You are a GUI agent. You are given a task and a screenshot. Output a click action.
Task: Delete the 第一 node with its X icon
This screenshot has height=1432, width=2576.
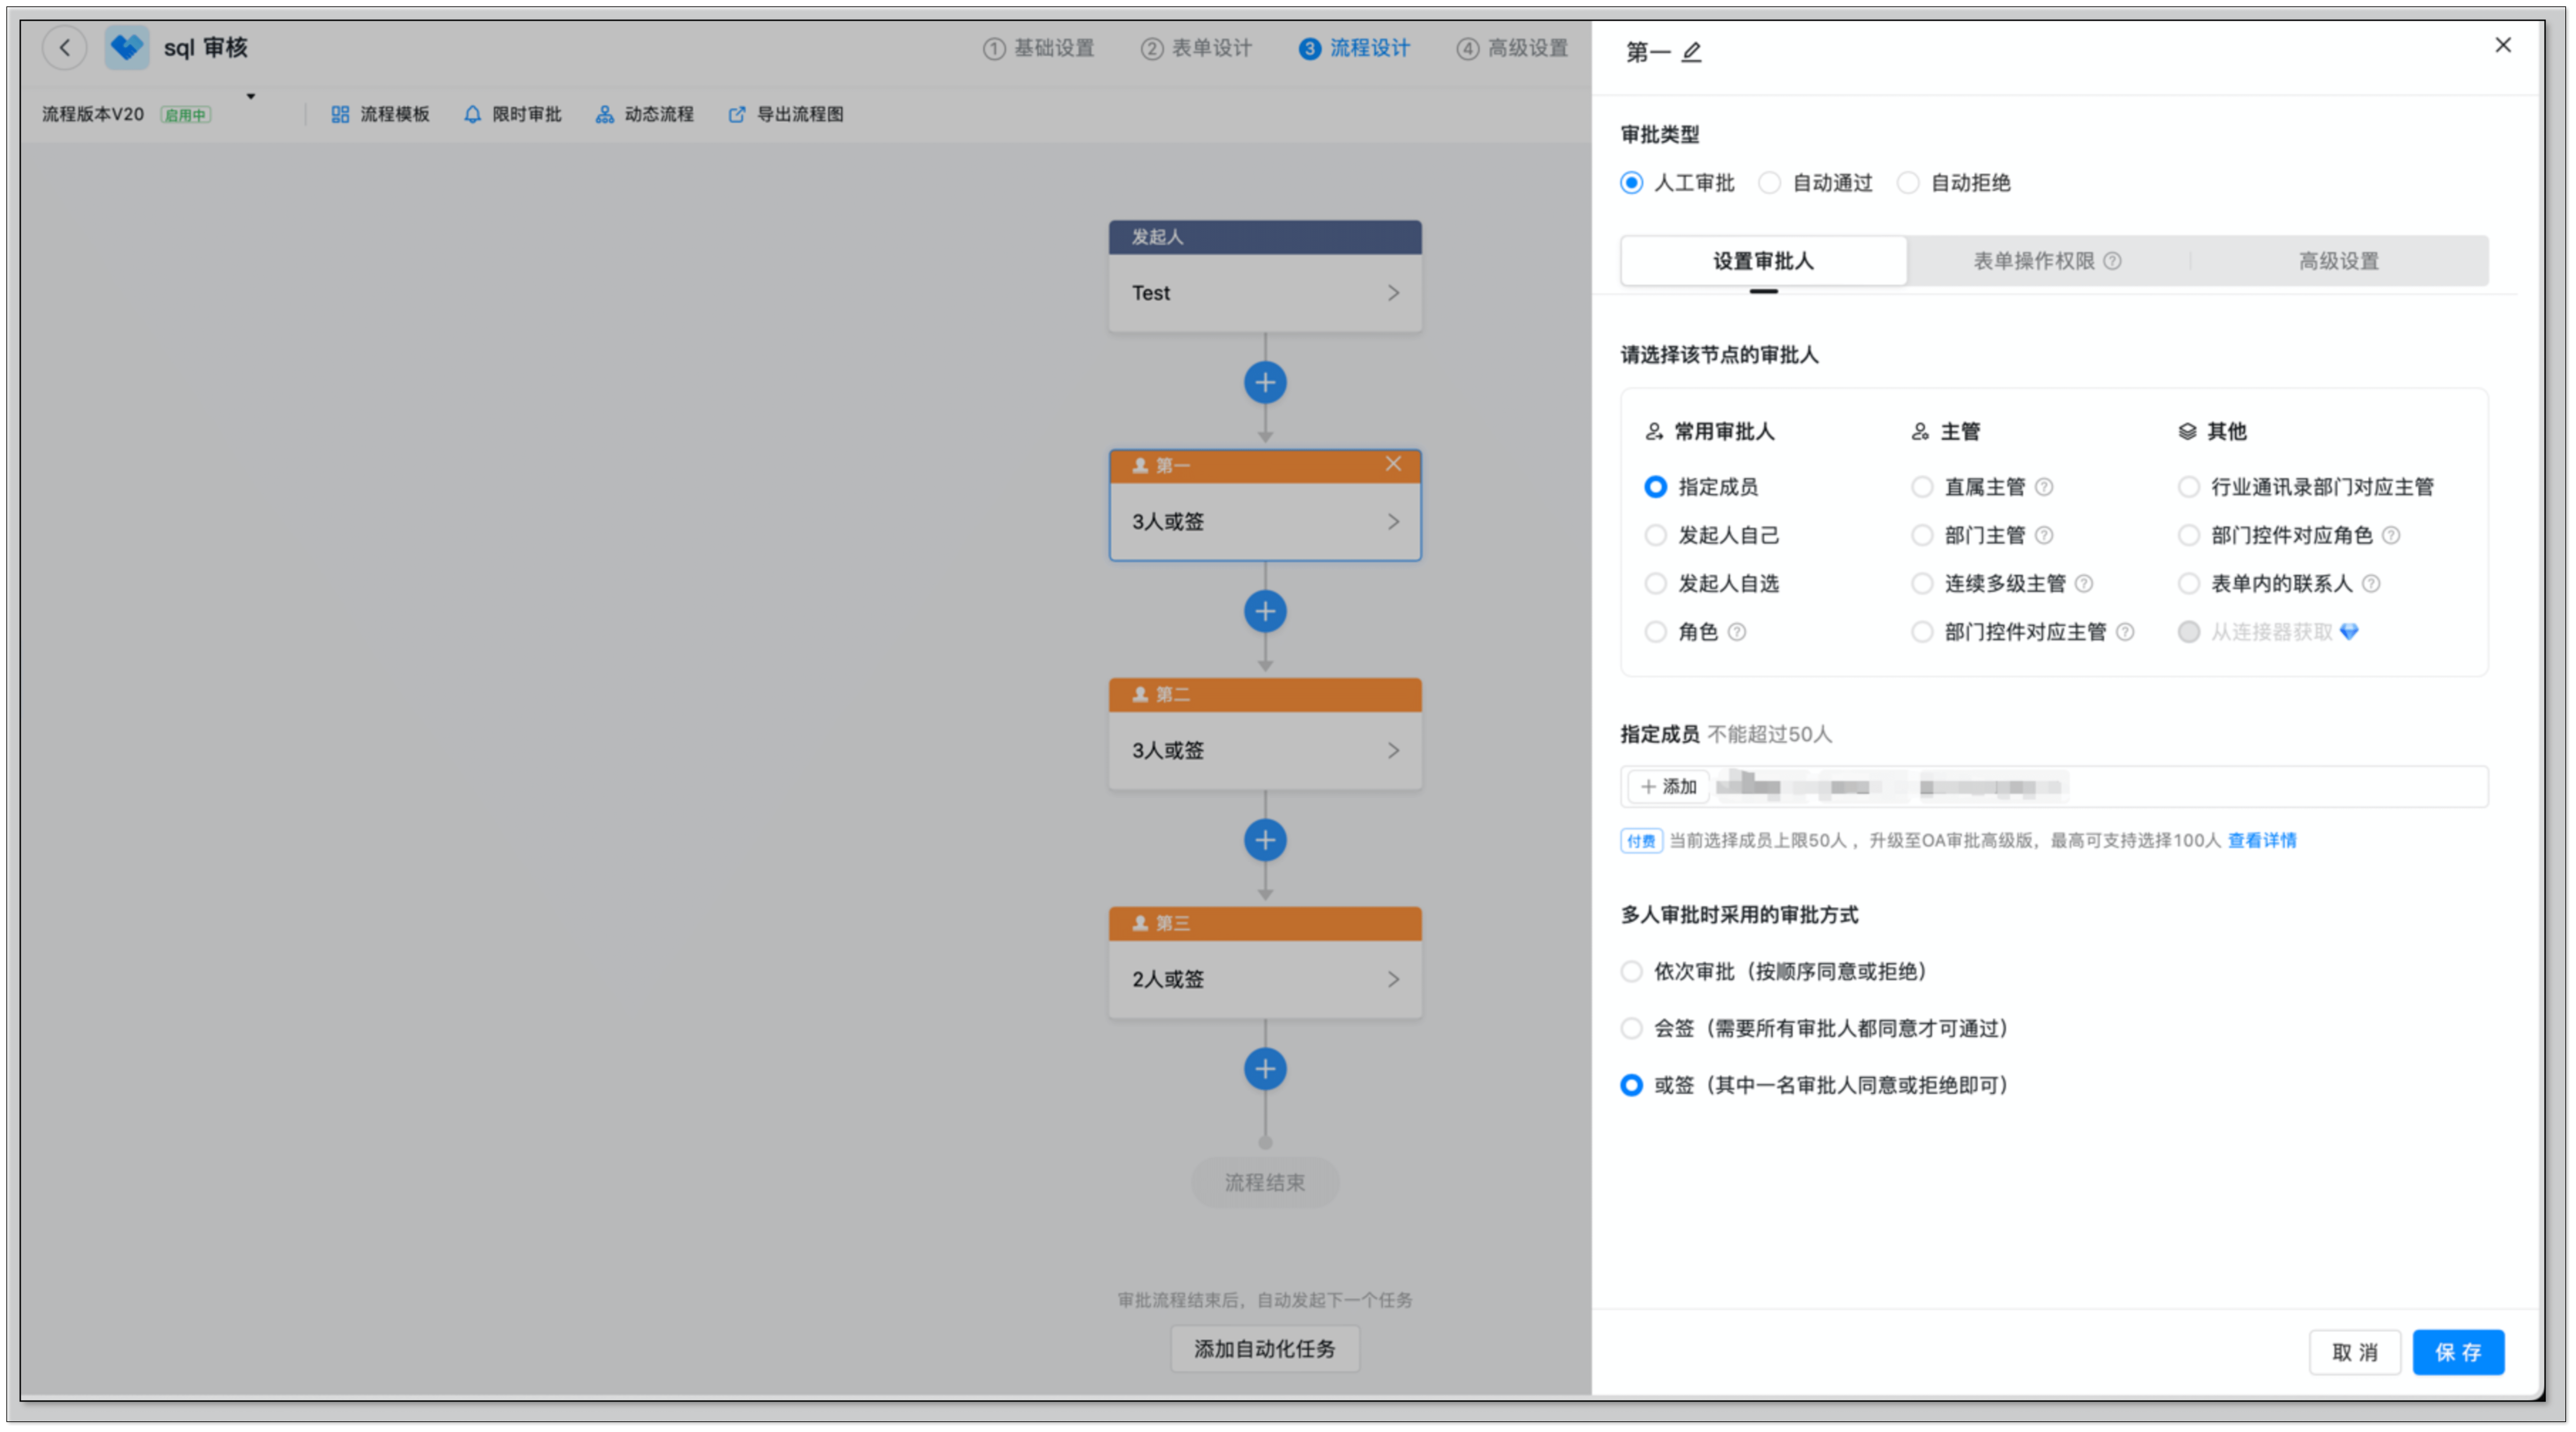1393,464
